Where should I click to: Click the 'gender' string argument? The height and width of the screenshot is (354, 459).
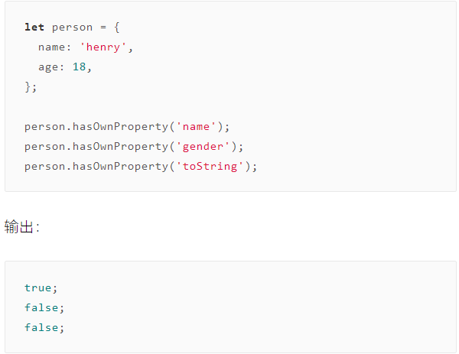point(203,147)
